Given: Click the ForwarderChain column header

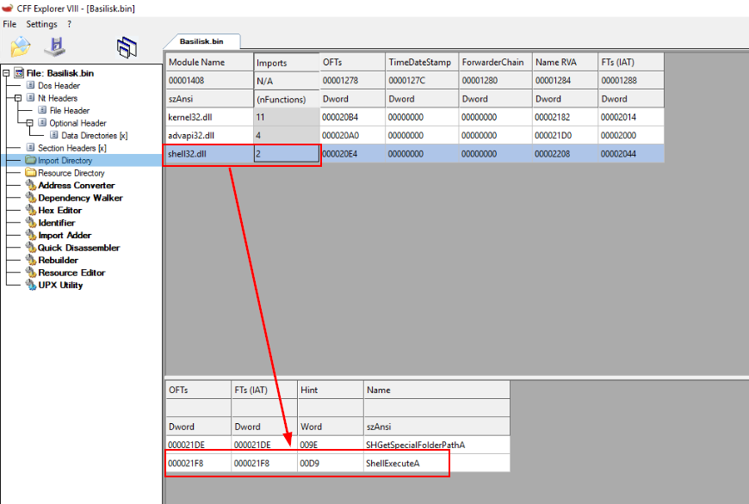Looking at the screenshot, I should coord(495,62).
